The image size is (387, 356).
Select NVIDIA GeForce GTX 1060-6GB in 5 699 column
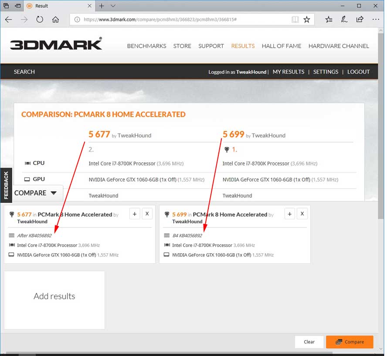266,180
